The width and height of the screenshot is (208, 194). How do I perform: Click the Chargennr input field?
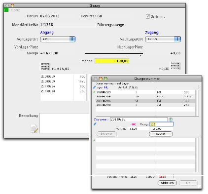coord(139,119)
